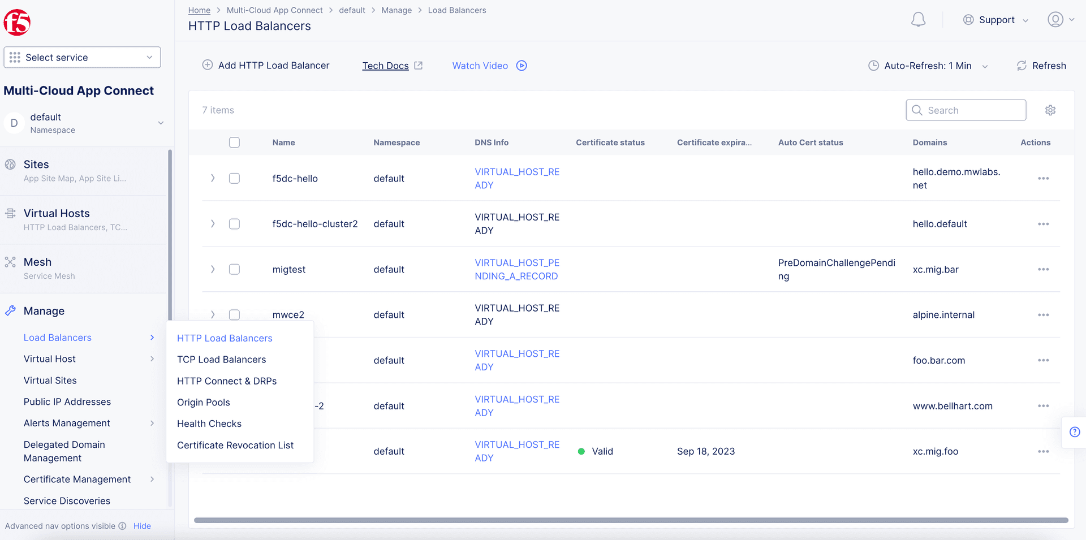Screen dimensions: 1086x540
Task: Click the Sites sidebar icon
Action: [10, 164]
